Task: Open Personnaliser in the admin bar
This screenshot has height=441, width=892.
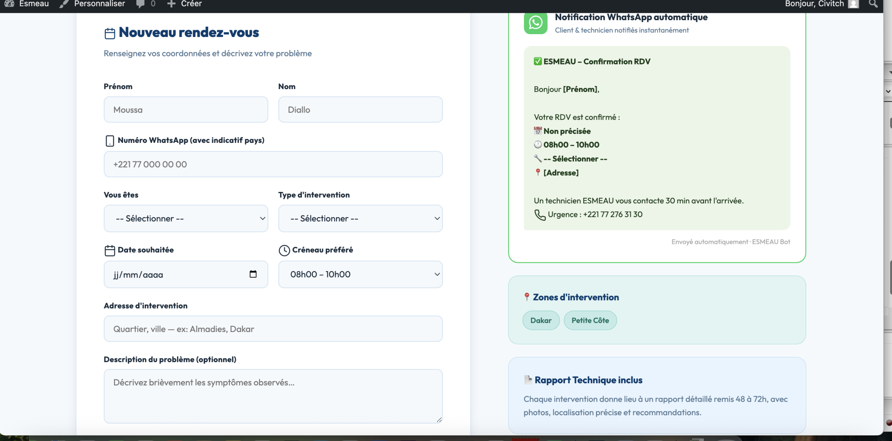Action: pyautogui.click(x=99, y=4)
